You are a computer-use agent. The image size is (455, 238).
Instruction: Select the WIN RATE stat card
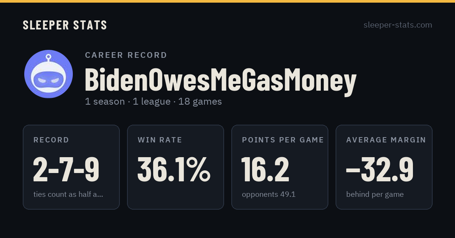176,167
